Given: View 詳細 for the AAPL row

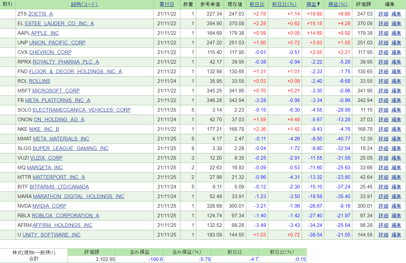Looking at the screenshot, I should (x=383, y=33).
